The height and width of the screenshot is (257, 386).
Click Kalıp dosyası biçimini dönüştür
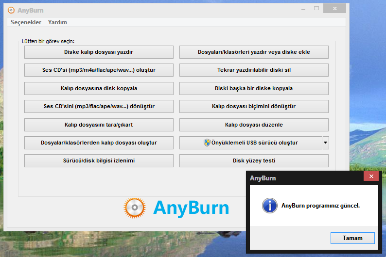[x=254, y=106]
